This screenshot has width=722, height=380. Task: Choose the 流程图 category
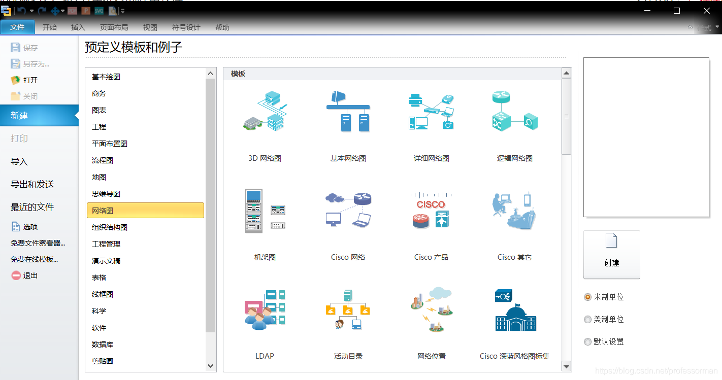(145, 160)
